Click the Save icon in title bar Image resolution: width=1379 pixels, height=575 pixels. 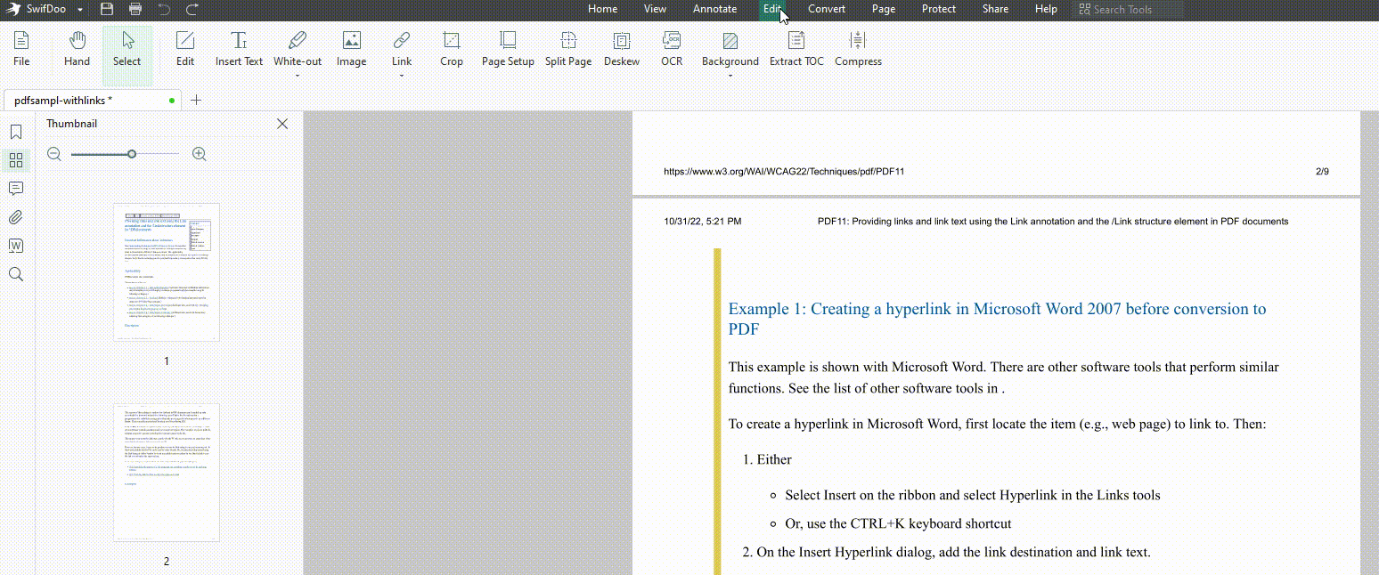pos(107,10)
